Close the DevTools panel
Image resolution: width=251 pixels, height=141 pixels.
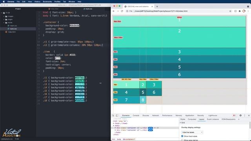pos(249,116)
